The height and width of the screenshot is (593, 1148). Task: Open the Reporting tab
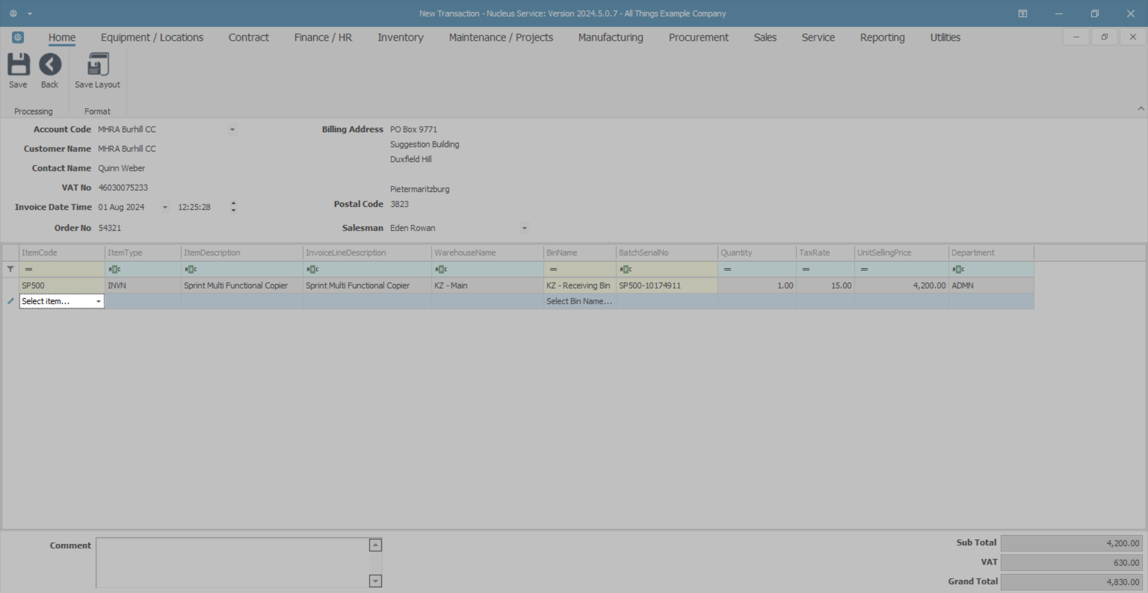coord(883,37)
